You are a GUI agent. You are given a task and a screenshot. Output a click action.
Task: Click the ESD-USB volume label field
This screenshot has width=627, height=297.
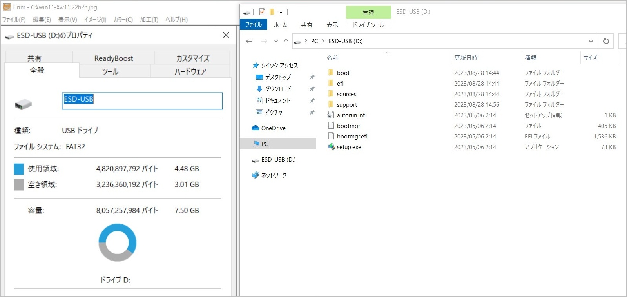click(142, 101)
